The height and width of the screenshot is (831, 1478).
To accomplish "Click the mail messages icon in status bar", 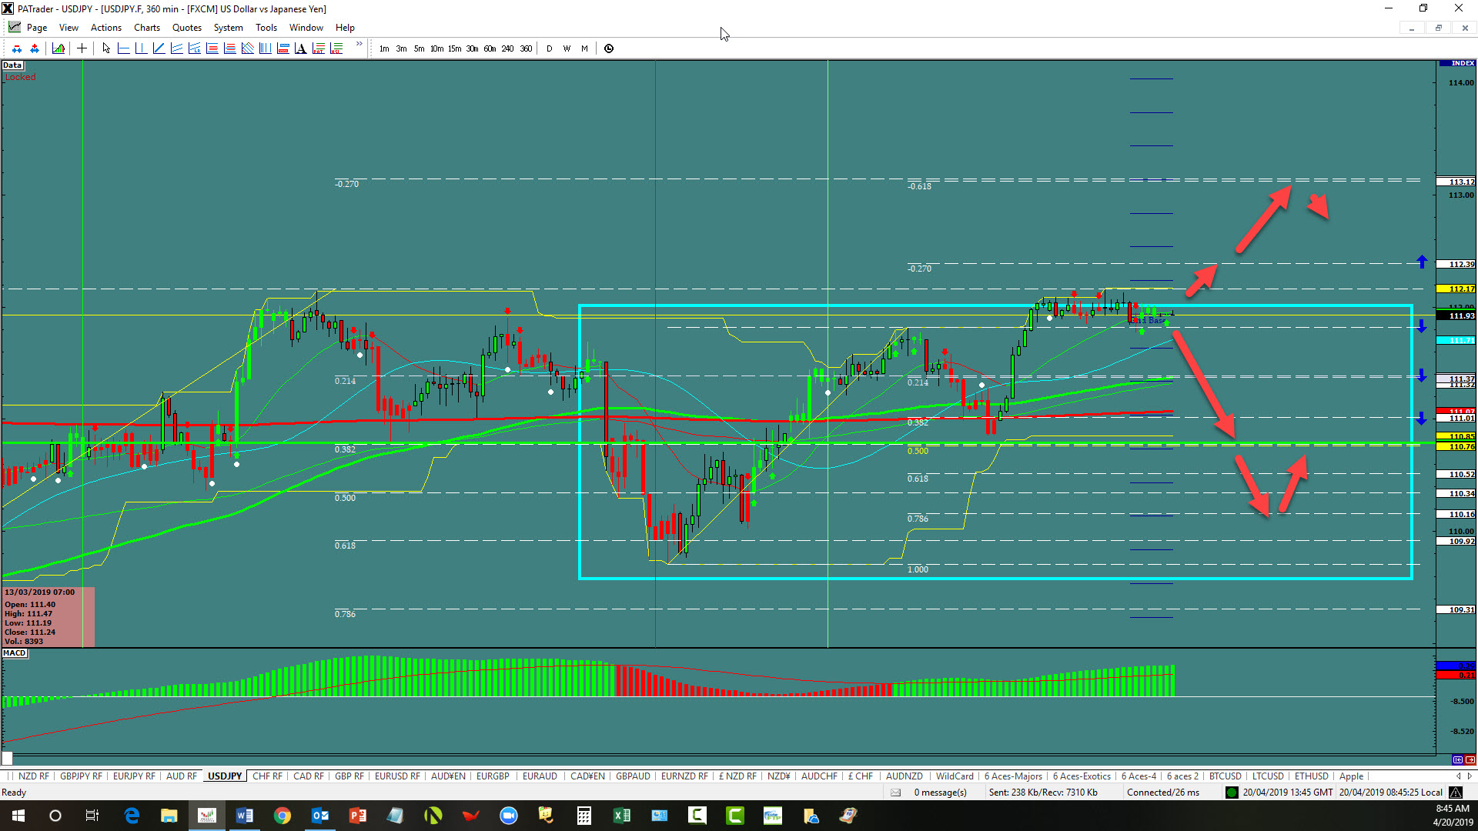I will (x=895, y=793).
